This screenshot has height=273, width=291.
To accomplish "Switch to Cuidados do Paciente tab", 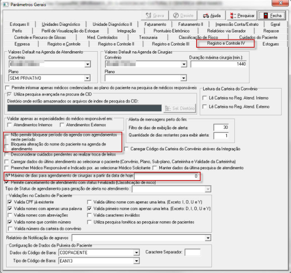I will click(258, 37).
